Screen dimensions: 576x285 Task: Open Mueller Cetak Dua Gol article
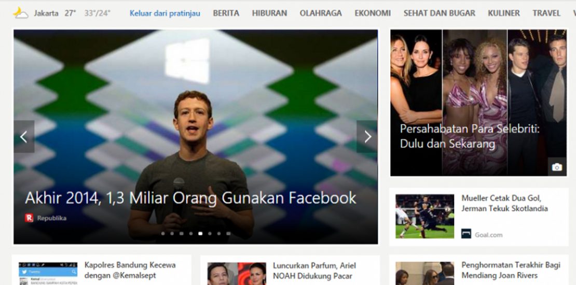504,203
